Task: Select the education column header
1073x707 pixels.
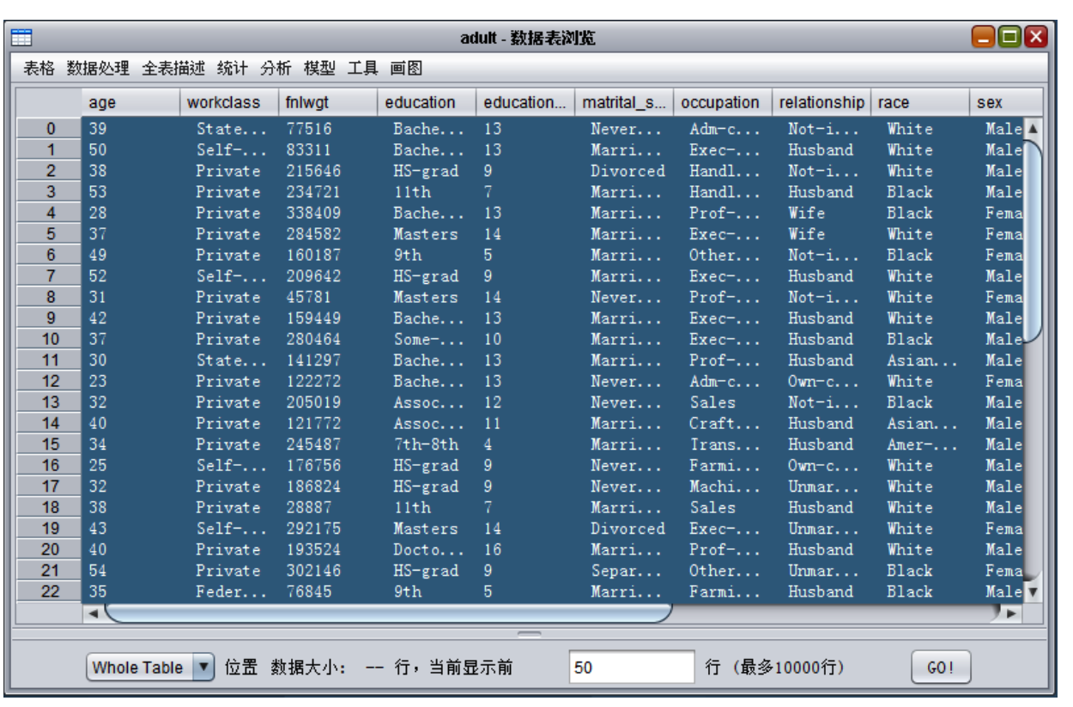Action: [427, 102]
